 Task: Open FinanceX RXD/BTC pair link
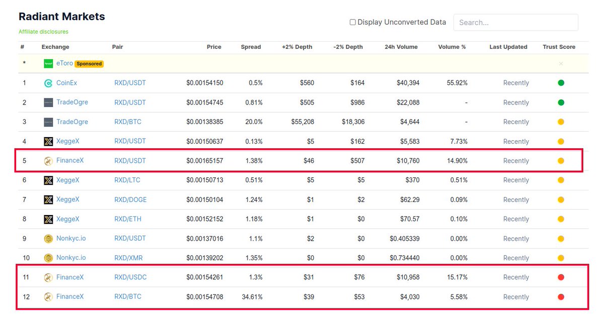128,297
